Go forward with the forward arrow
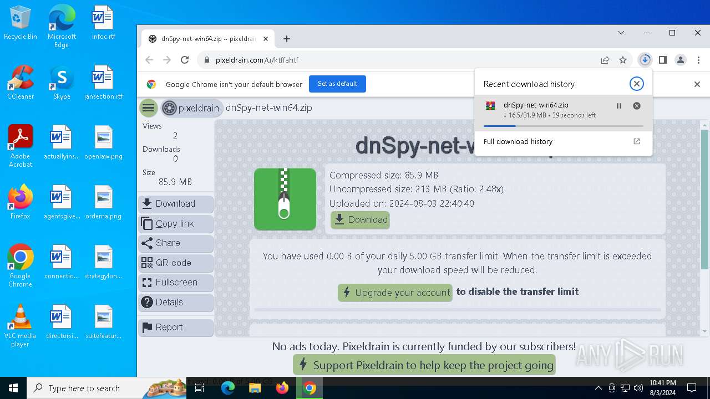This screenshot has height=399, width=710. coord(167,60)
